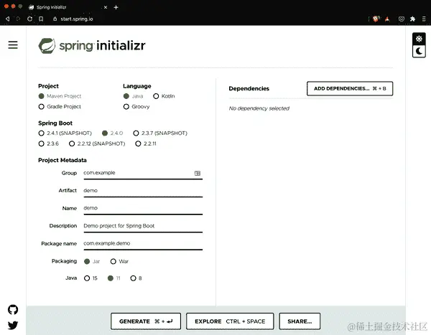Close the Spring Initializr tab
The image size is (431, 335).
click(x=106, y=7)
